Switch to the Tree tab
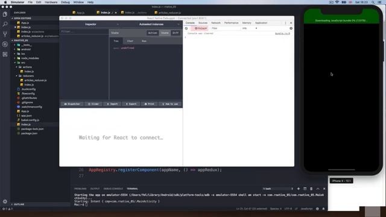 (x=116, y=41)
